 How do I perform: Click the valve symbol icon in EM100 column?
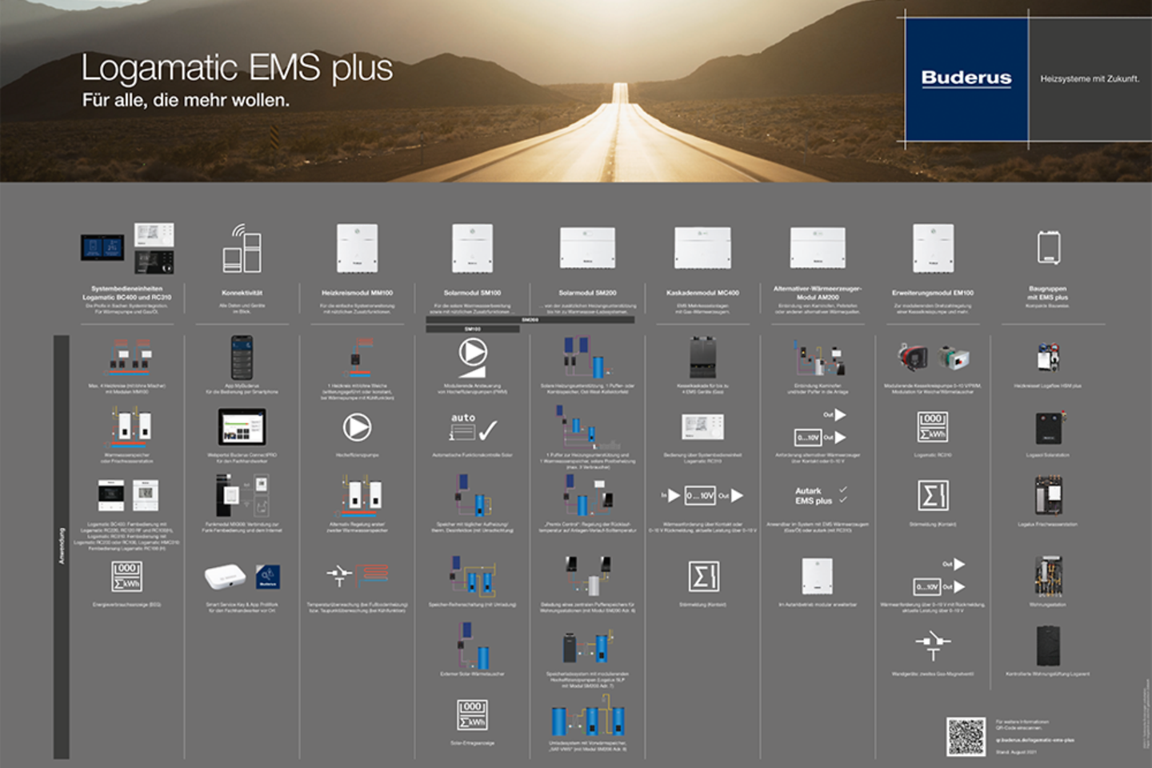[933, 646]
